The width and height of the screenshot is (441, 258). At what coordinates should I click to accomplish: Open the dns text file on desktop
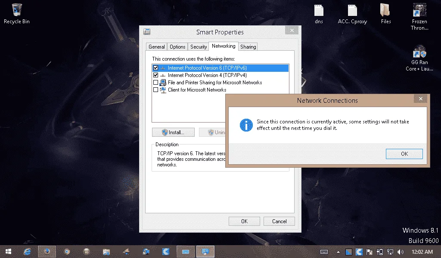pos(319,14)
